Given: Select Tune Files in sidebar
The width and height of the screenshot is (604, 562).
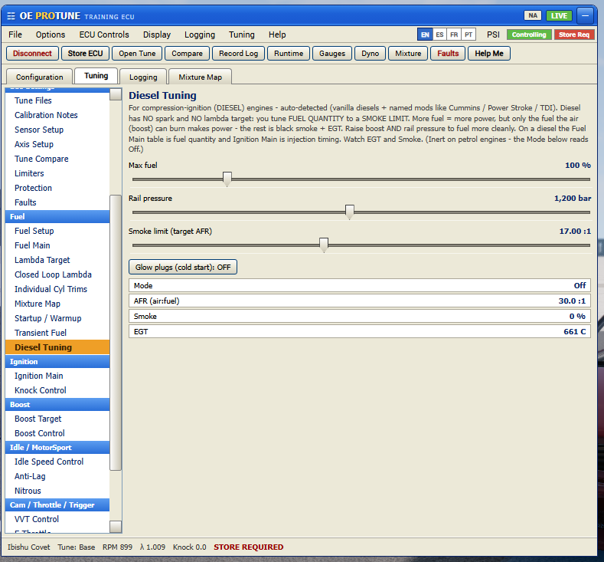Looking at the screenshot, I should [x=57, y=100].
